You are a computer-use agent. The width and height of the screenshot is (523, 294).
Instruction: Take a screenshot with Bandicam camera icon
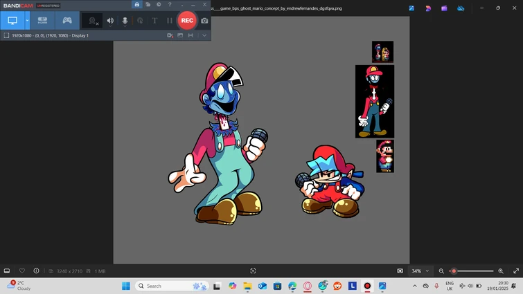tap(204, 21)
